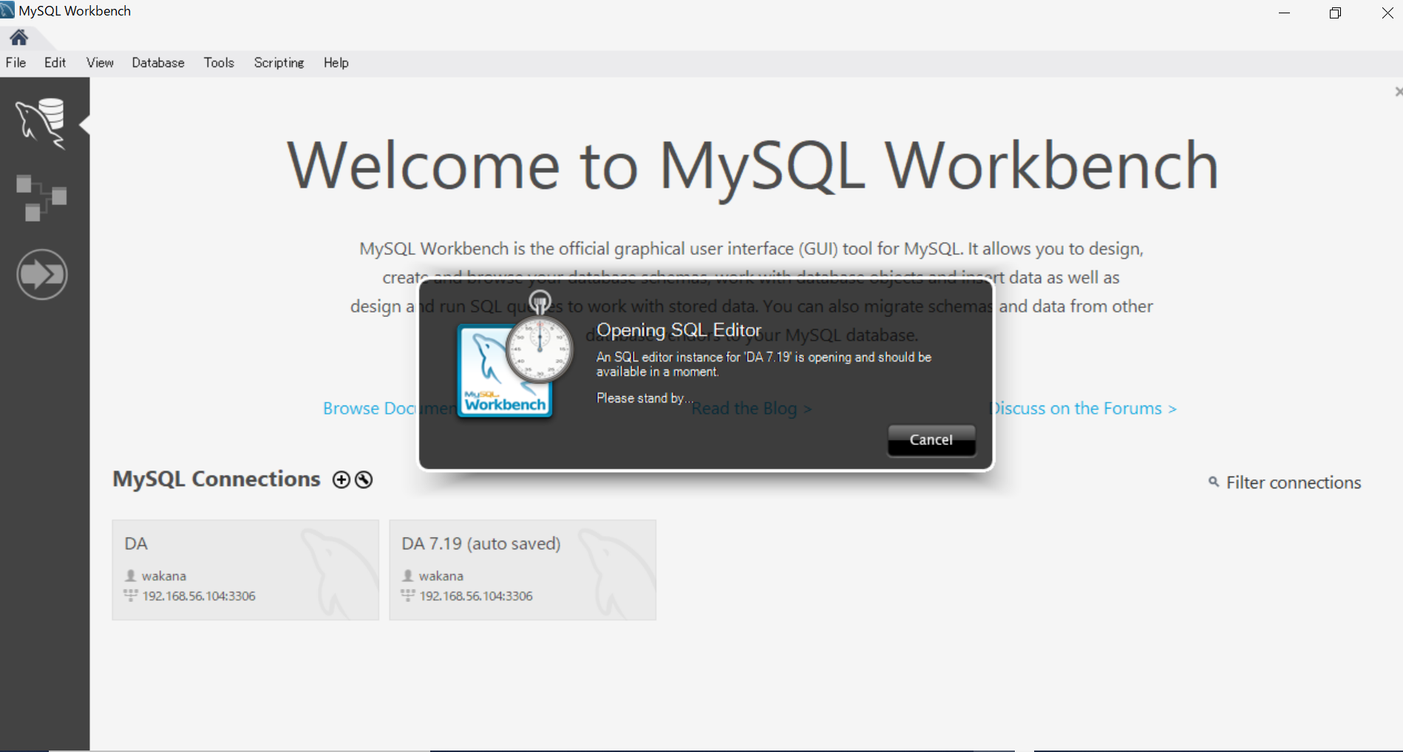The width and height of the screenshot is (1403, 752).
Task: Open the DA connection tile
Action: click(x=245, y=570)
